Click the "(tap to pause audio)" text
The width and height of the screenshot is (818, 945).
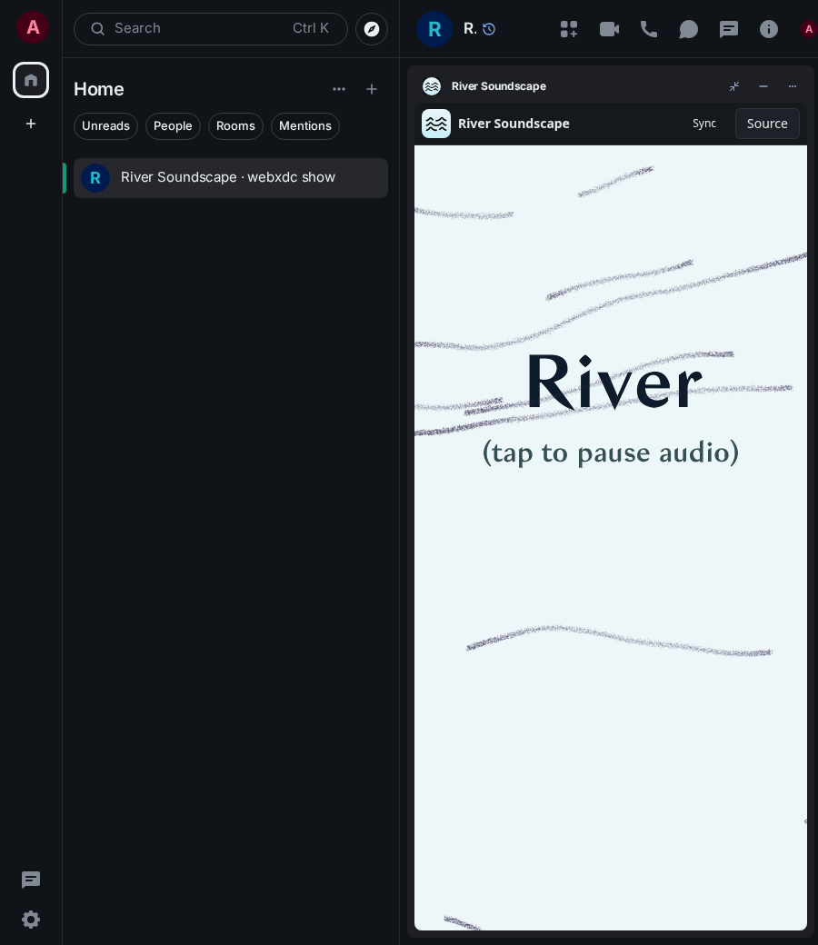click(x=610, y=453)
